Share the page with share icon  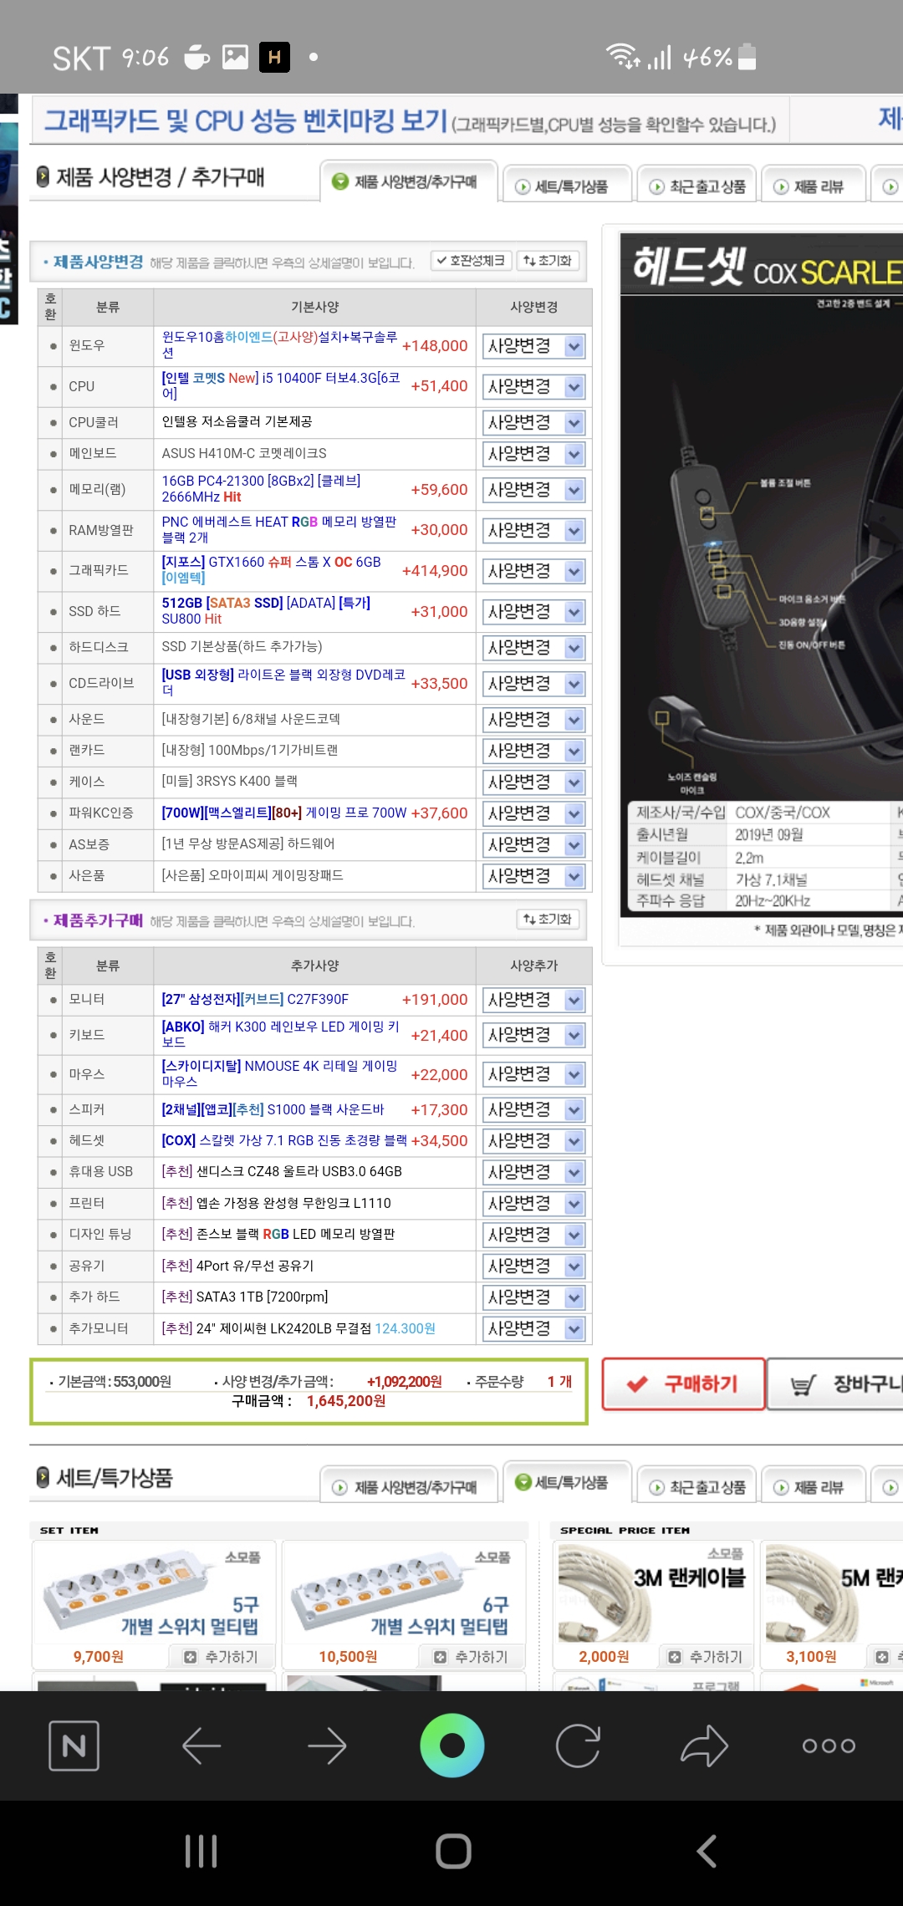(x=704, y=1745)
